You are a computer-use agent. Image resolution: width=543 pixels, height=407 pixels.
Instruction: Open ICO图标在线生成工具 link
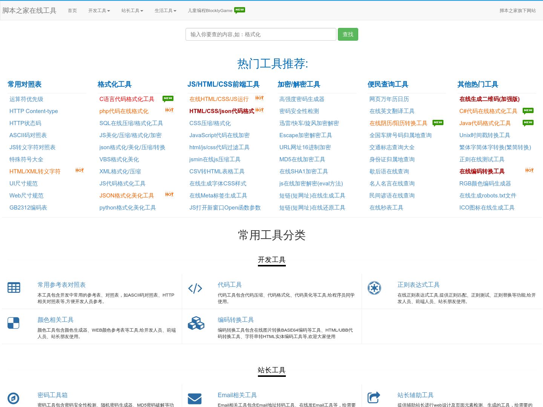[x=487, y=208]
